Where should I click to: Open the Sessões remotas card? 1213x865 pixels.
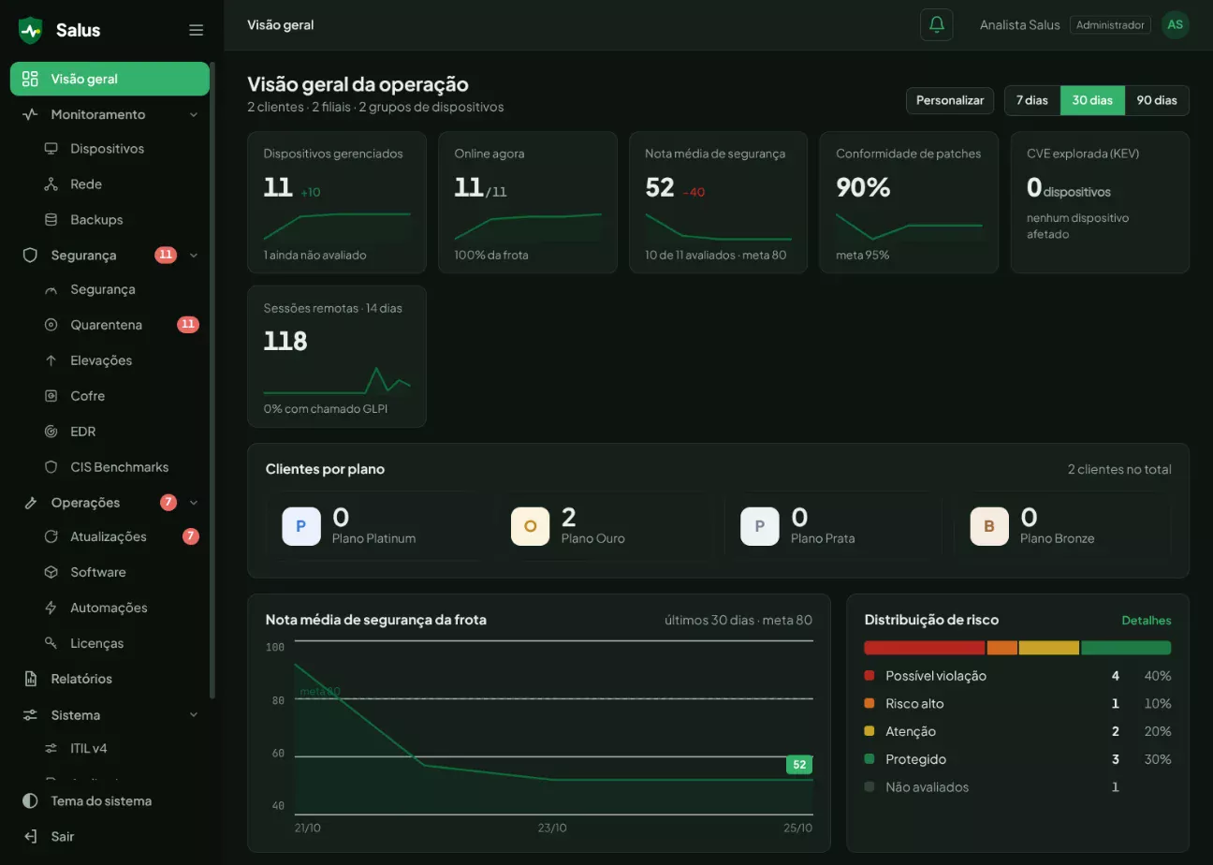[337, 357]
